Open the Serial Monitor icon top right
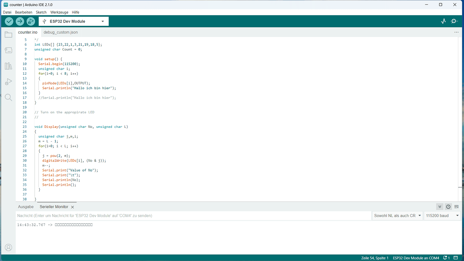Image resolution: width=464 pixels, height=261 pixels. 454,21
